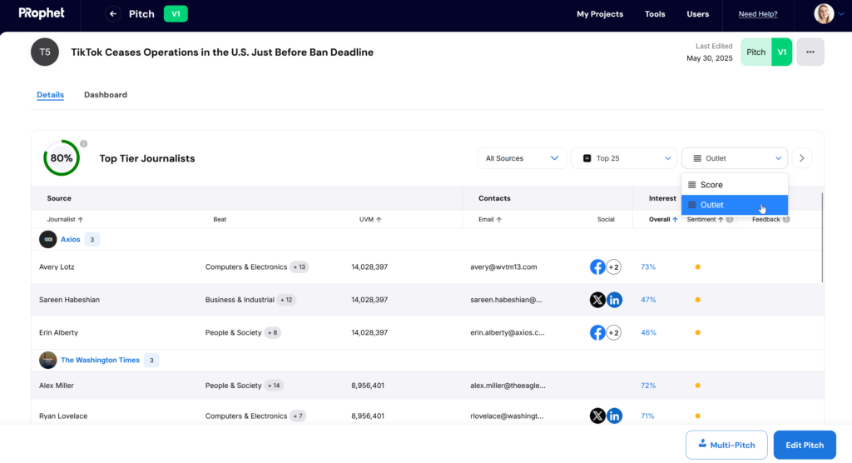Open Erin Alberty's Facebook profile icon

[x=597, y=332]
